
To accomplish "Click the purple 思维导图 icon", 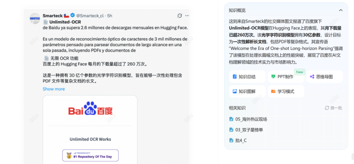I will tap(312, 77).
